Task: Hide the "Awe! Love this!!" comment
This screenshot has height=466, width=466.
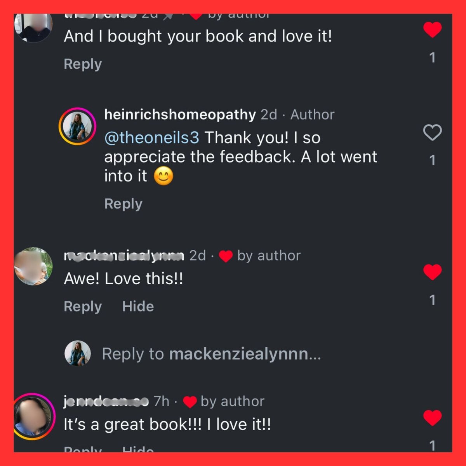Action: tap(138, 306)
